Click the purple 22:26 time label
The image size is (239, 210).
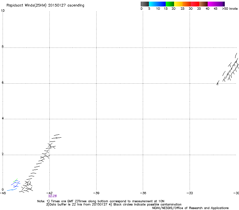click(52, 196)
